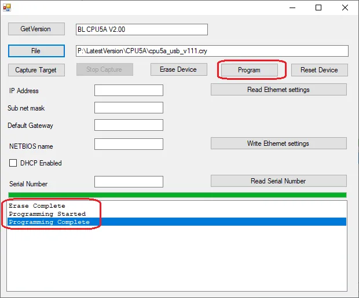Image resolution: width=359 pixels, height=298 pixels.
Task: Click the application icon in title bar
Action: [7, 8]
